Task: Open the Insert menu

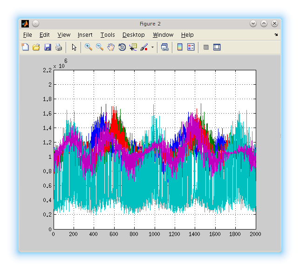Action: pyautogui.click(x=85, y=35)
